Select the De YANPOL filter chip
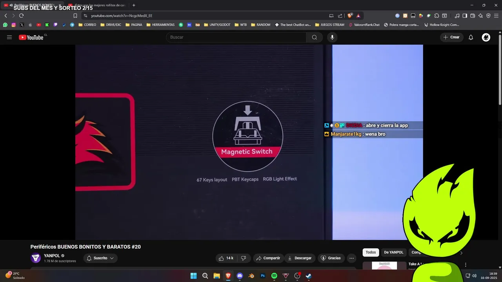Screen dimensions: 502x282 393,253
